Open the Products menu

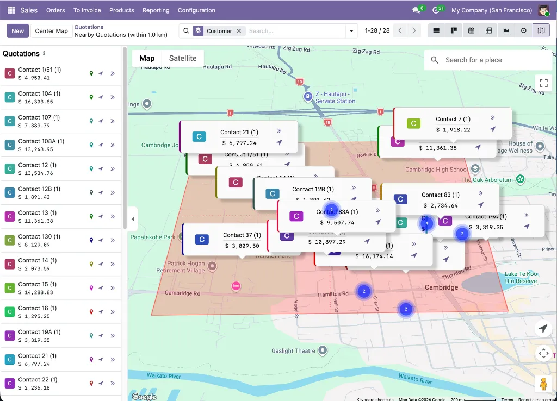click(121, 10)
